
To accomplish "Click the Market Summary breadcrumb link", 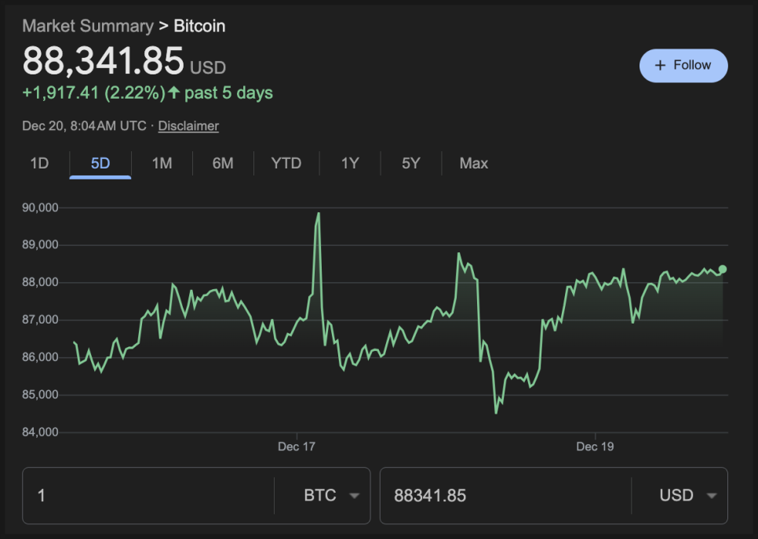I will point(88,26).
